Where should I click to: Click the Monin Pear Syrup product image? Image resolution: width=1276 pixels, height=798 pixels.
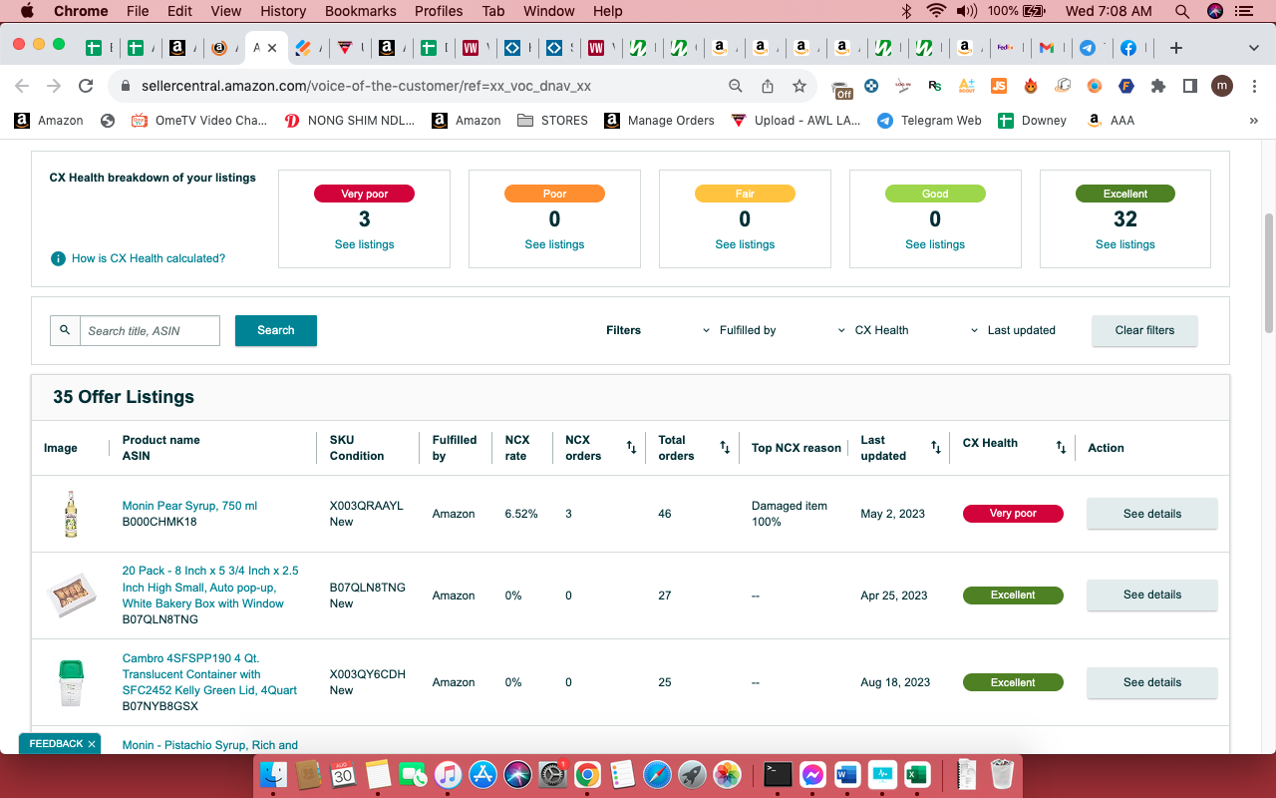click(x=71, y=514)
